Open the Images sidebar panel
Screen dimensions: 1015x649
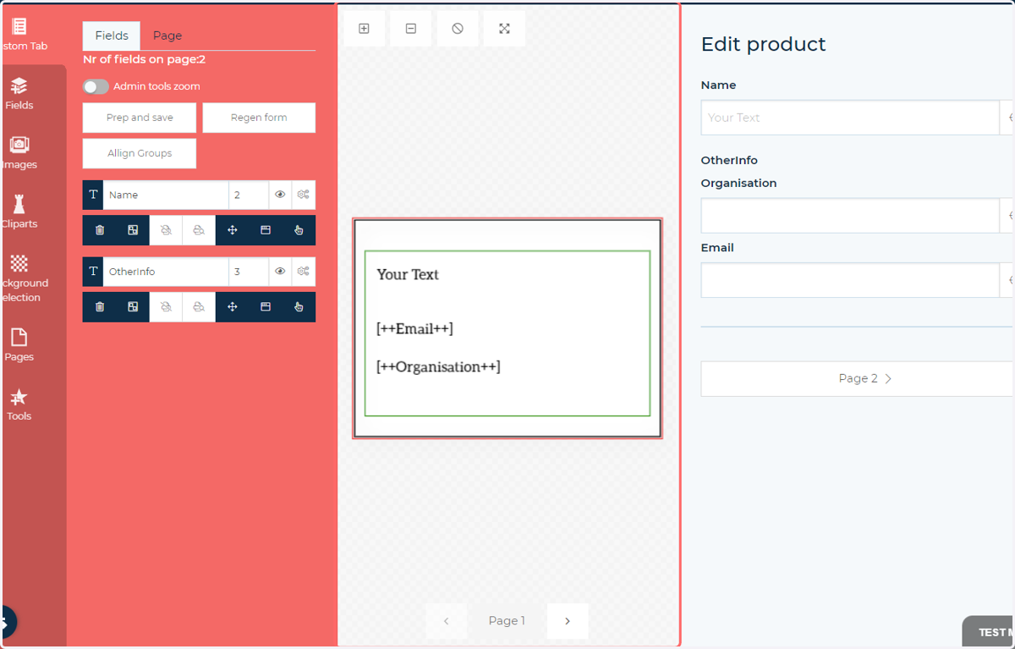pyautogui.click(x=19, y=152)
